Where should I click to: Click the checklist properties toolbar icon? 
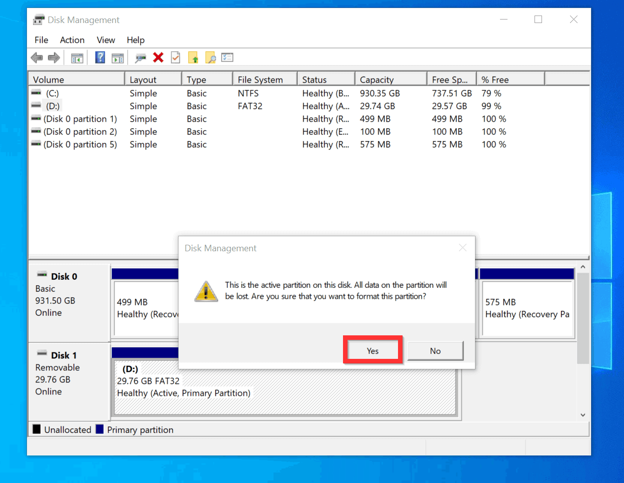(227, 58)
